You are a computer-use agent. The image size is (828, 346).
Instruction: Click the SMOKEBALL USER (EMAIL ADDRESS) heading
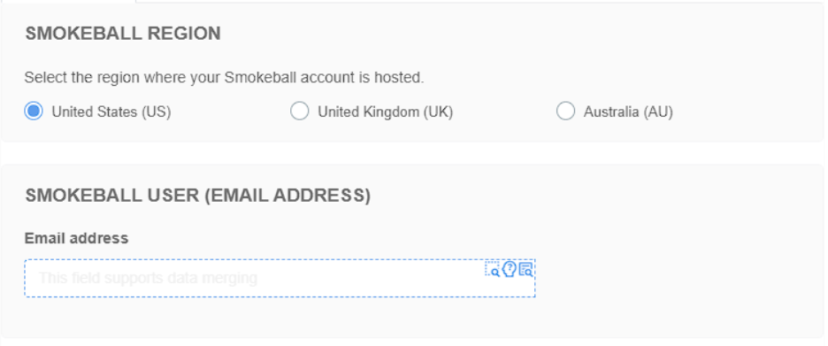[198, 196]
